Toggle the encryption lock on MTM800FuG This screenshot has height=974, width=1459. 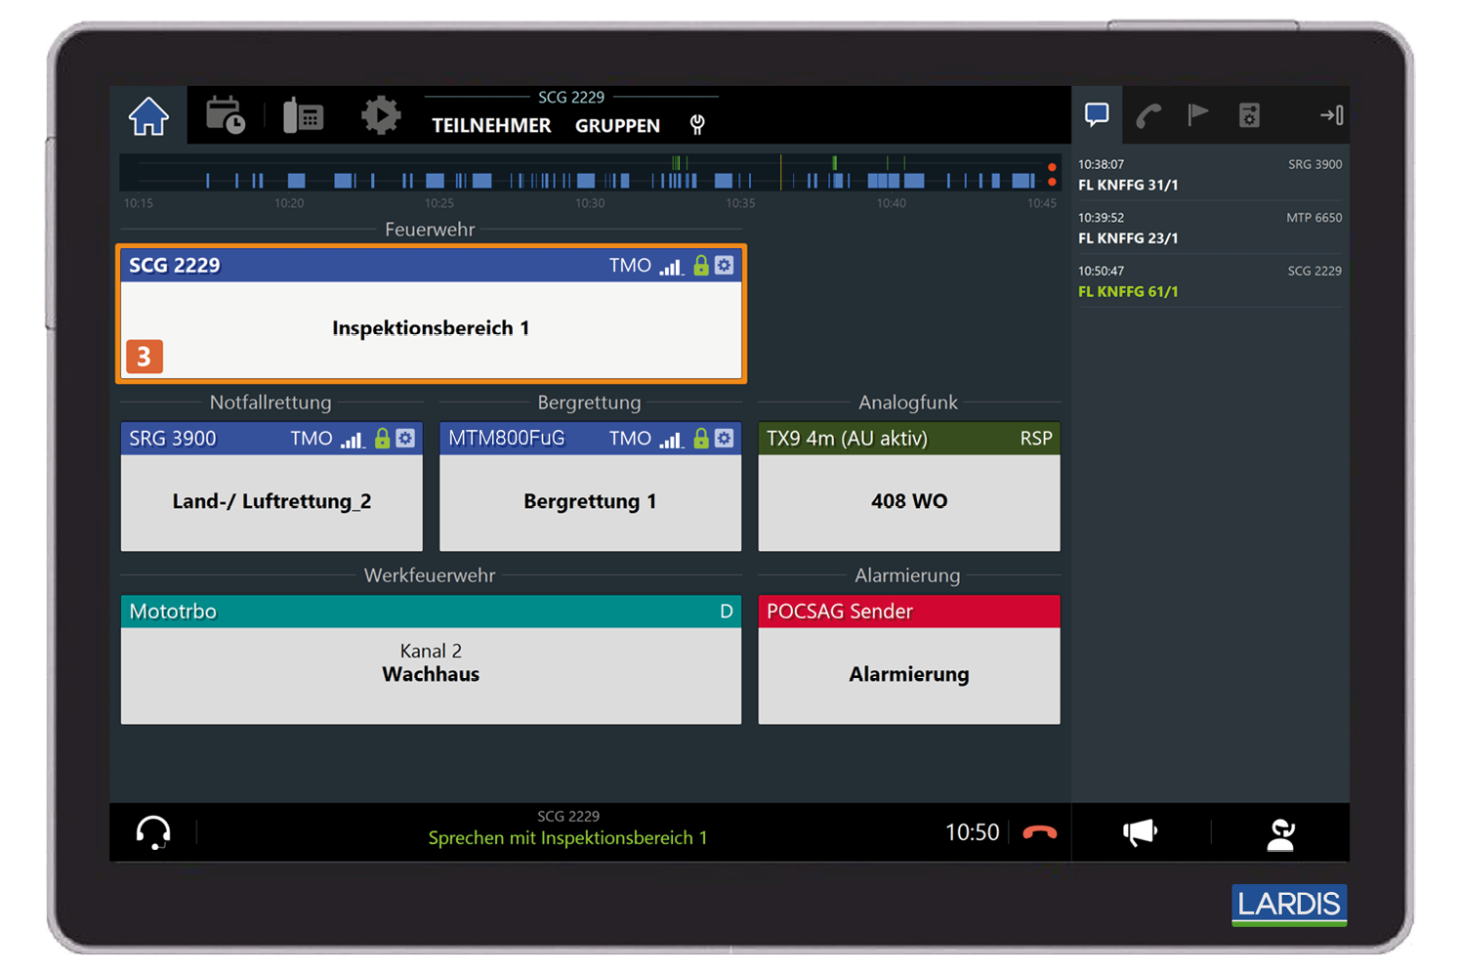[x=701, y=439]
